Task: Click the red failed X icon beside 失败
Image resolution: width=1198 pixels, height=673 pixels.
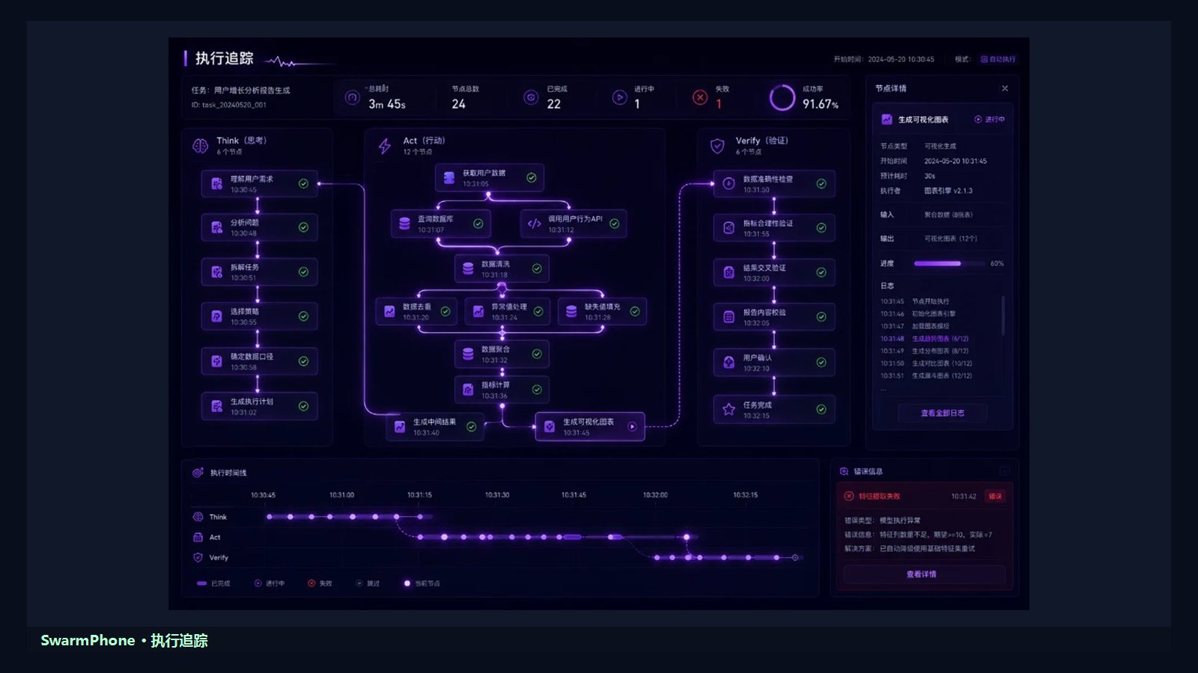Action: click(700, 97)
